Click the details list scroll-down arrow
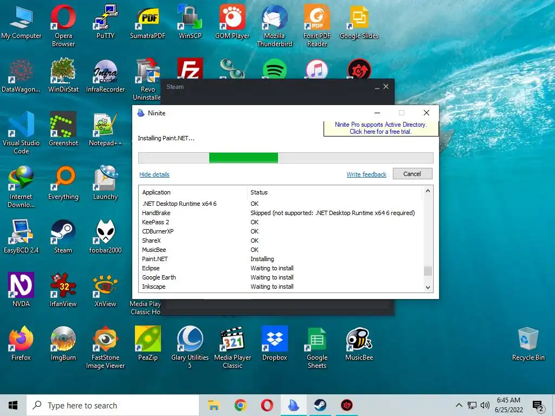This screenshot has height=416, width=555. click(428, 287)
